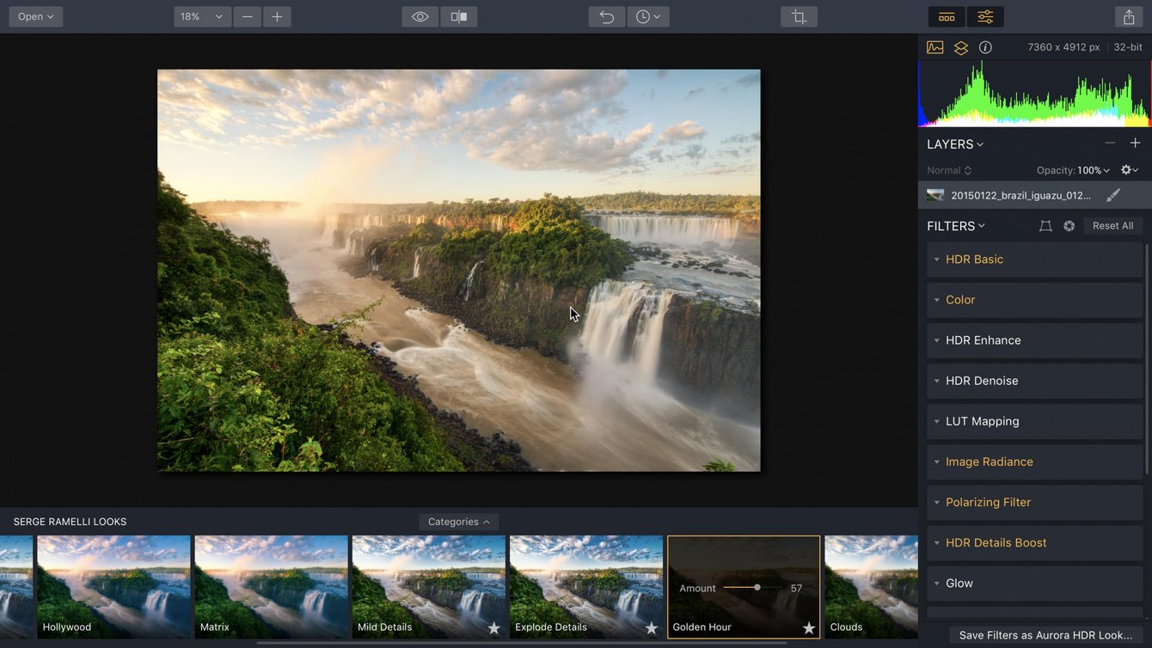Expand the Glow filter section
1152x648 pixels.
coord(1034,583)
